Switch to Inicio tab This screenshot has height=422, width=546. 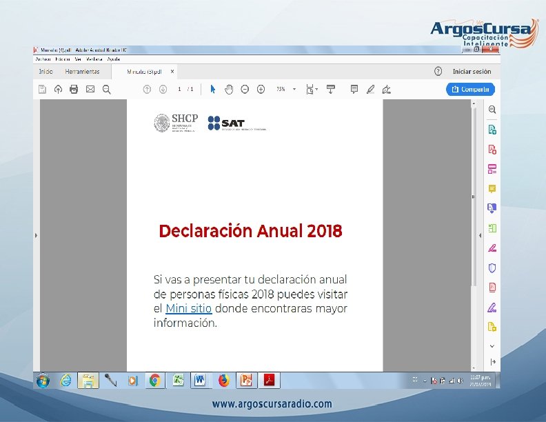[46, 72]
